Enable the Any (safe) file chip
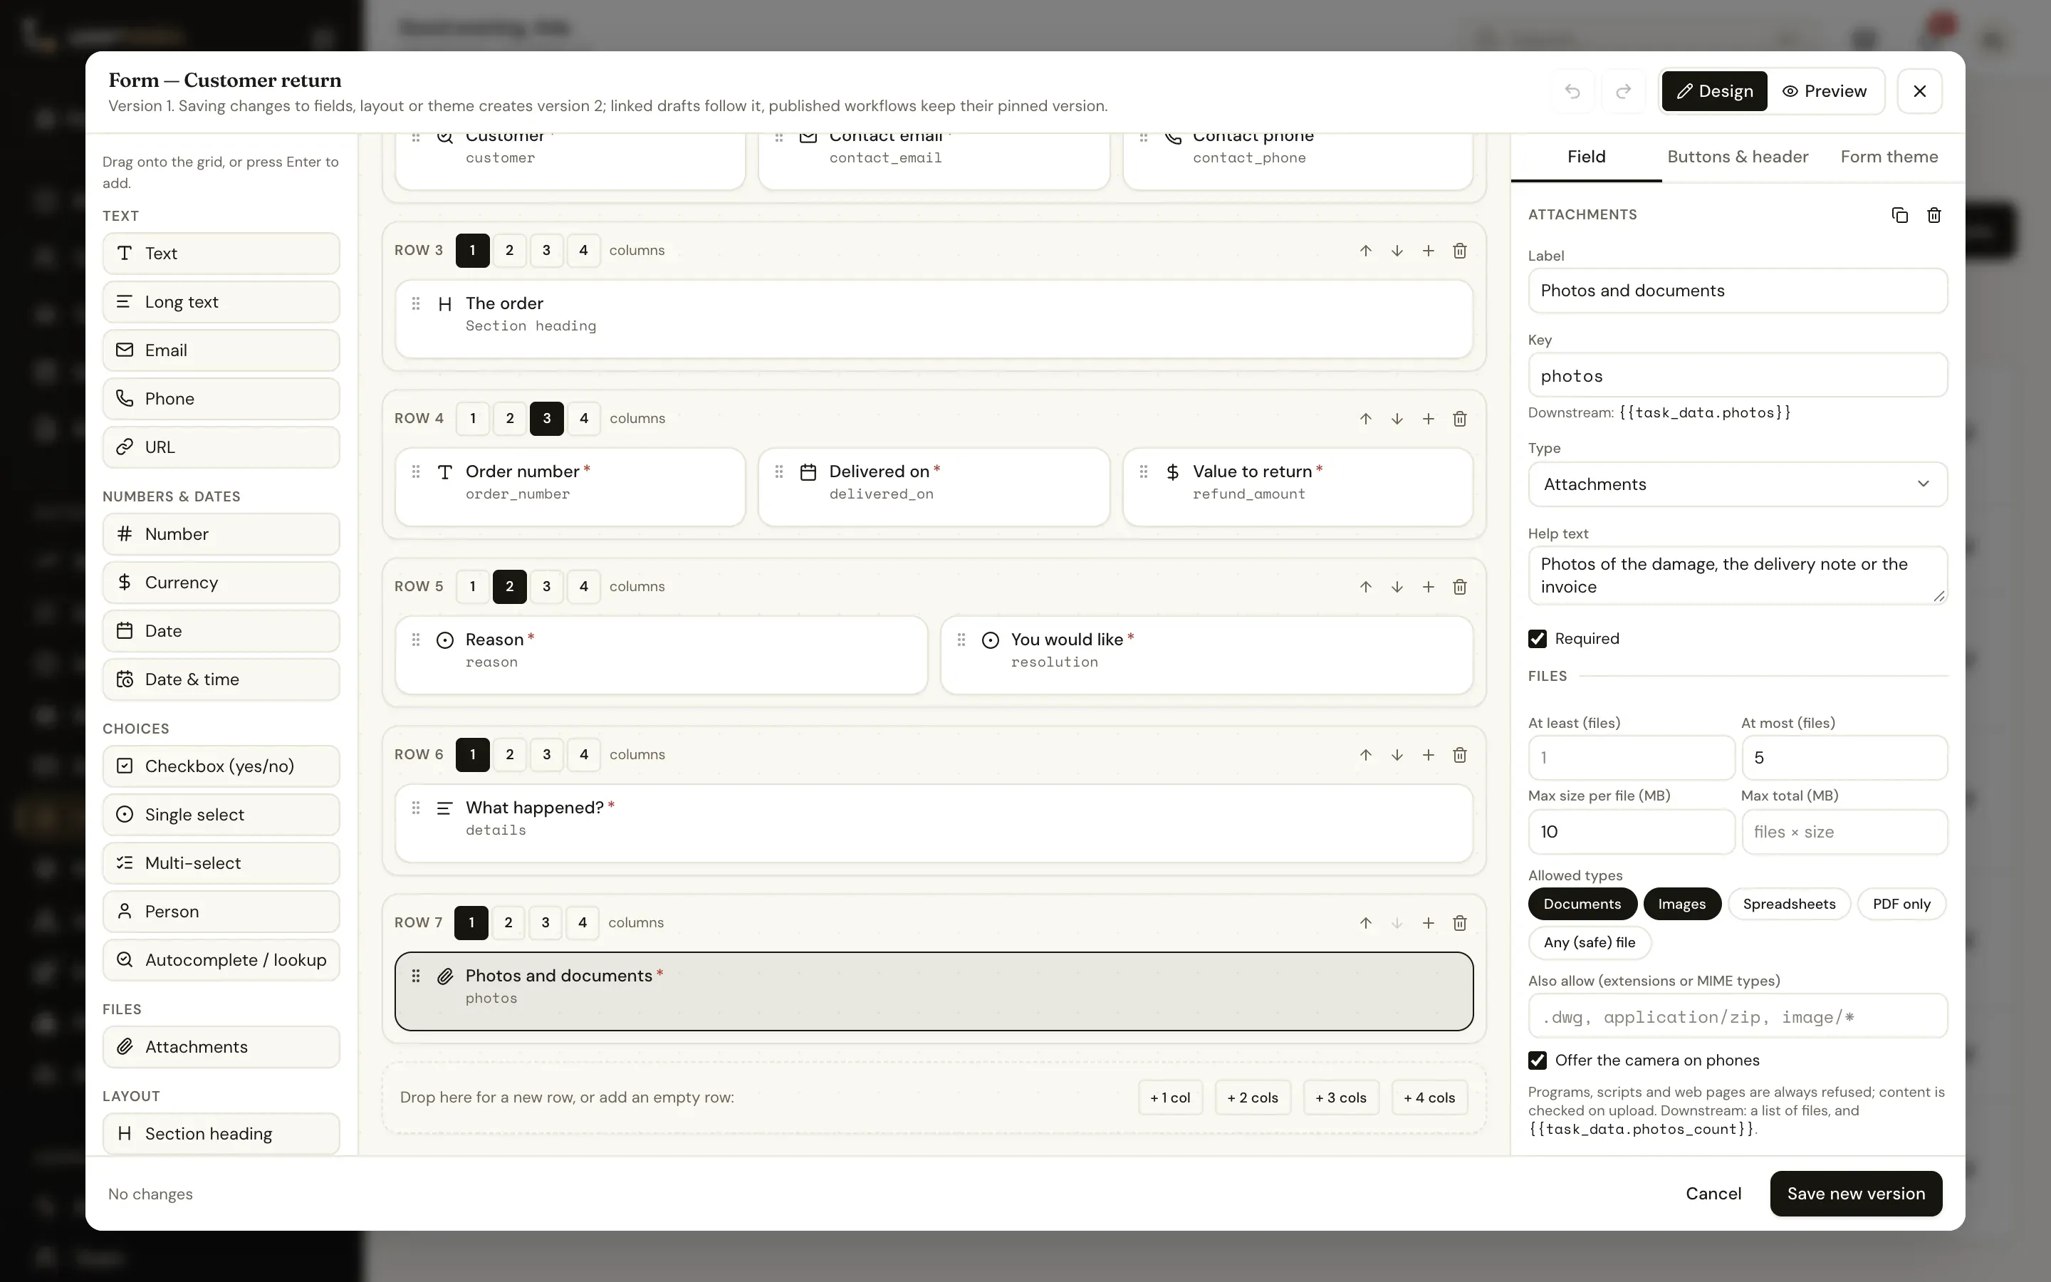 1589,942
